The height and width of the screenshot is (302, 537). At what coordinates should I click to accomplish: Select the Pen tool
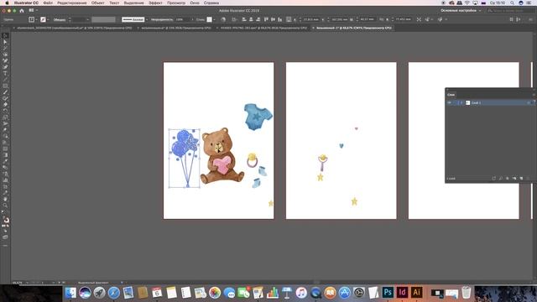pyautogui.click(x=5, y=60)
